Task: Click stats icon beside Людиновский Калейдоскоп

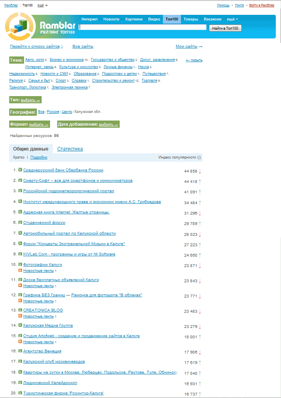Action: (x=20, y=382)
